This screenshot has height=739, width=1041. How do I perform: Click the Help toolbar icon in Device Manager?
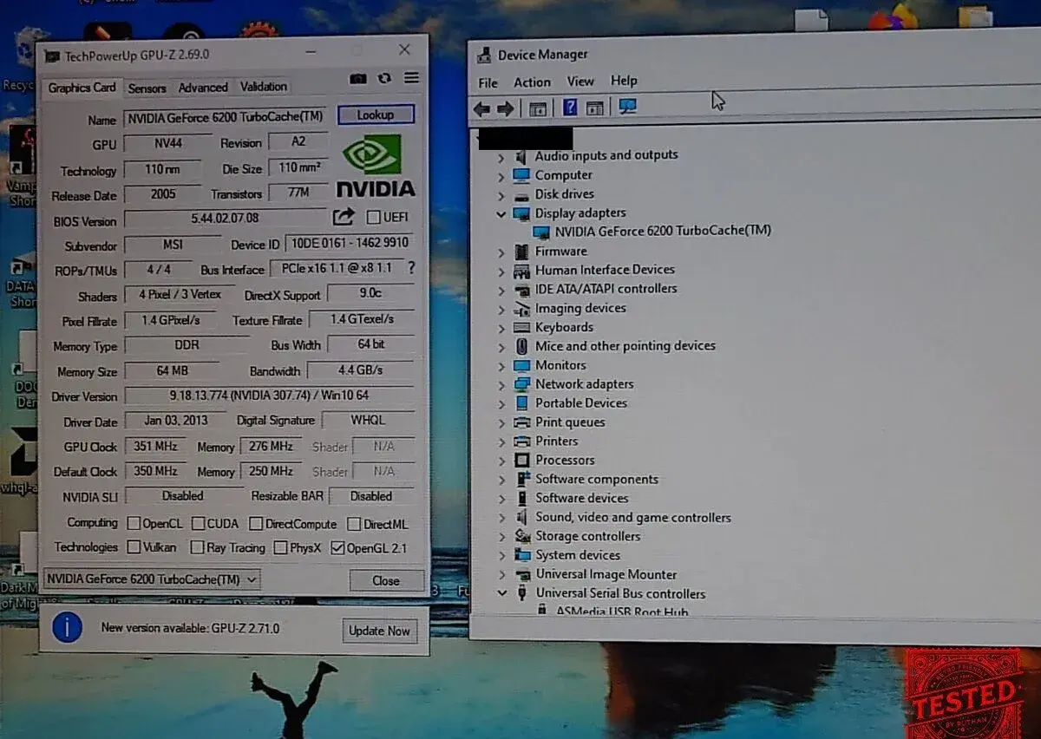[x=570, y=108]
